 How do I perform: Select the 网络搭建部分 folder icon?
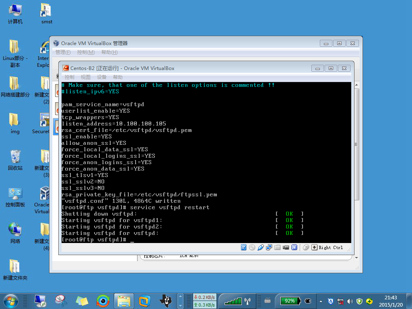15,87
